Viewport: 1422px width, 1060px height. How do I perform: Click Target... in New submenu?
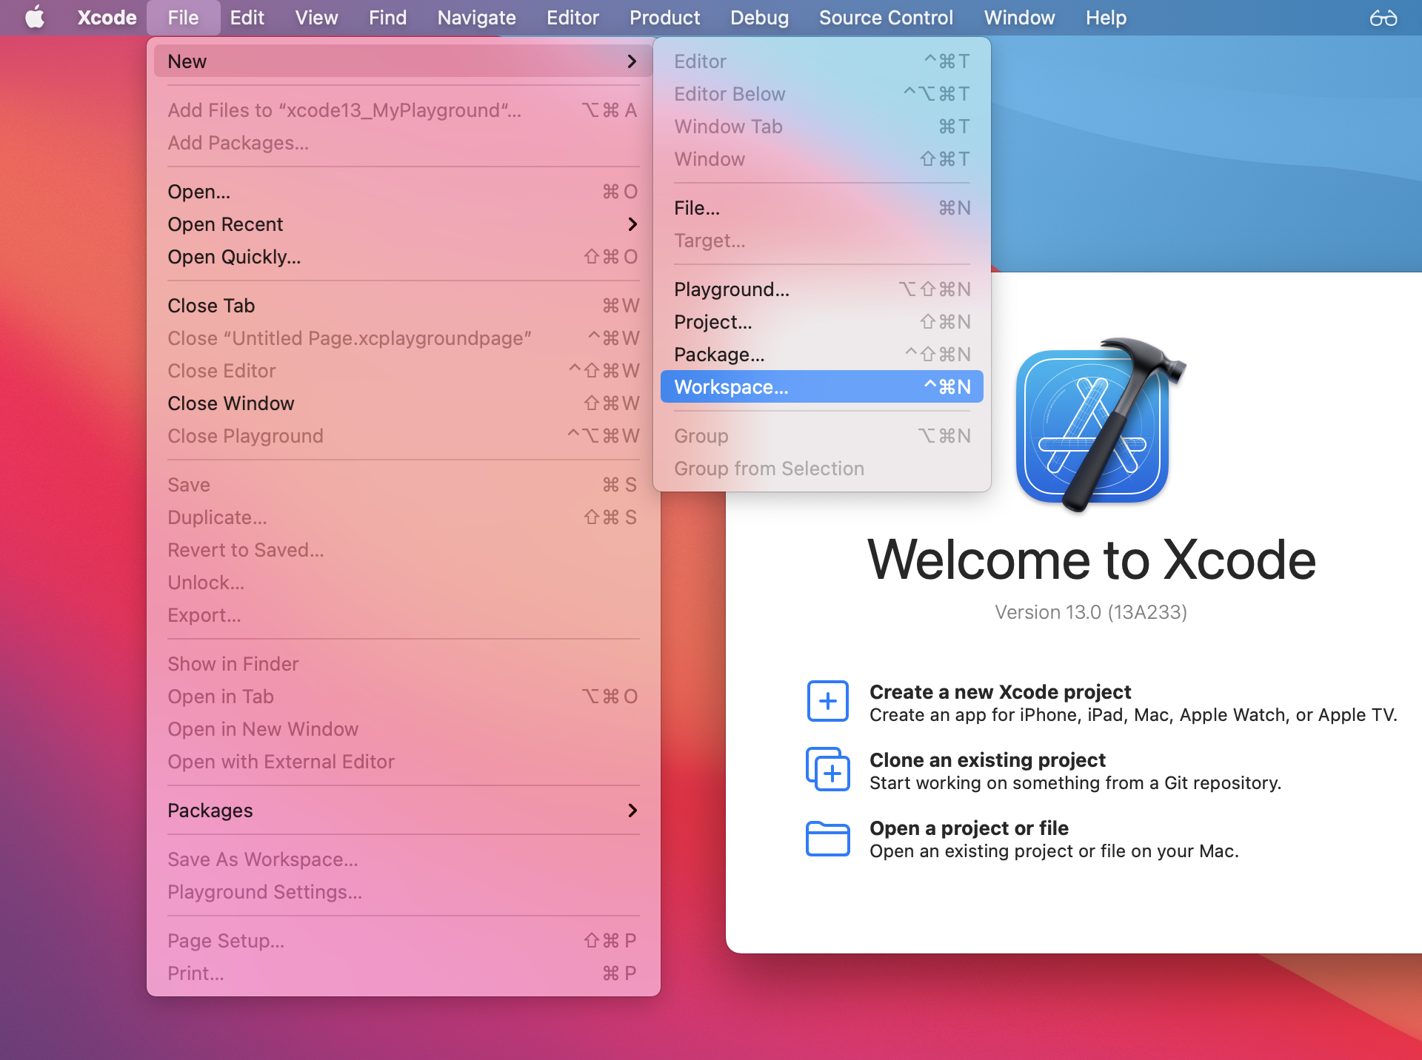[x=822, y=241]
